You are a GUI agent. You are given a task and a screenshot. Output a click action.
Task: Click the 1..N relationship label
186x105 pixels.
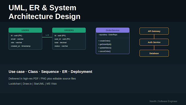tap(47, 35)
